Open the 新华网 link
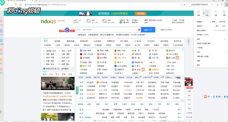This screenshot has width=228, height=122. click(67, 45)
